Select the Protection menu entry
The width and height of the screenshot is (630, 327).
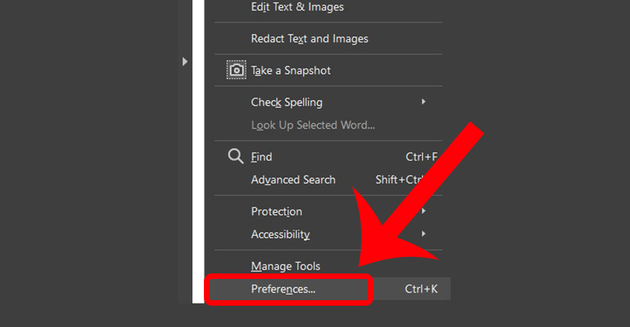[x=276, y=211]
